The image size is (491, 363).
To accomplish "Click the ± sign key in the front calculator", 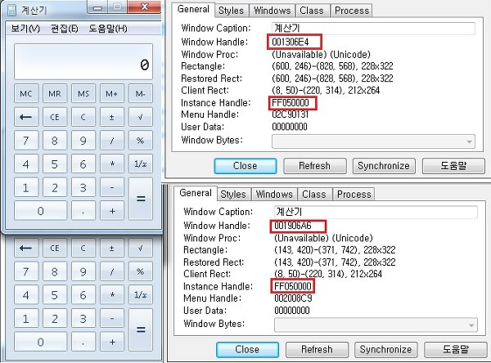I will [x=112, y=117].
